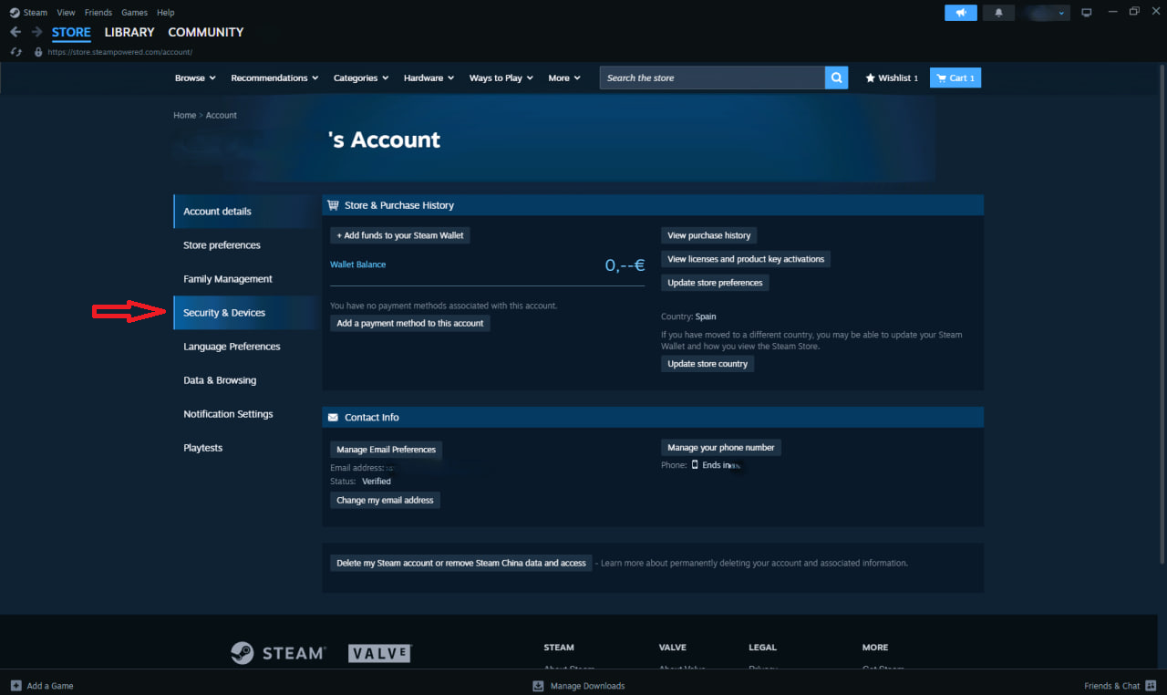Screen dimensions: 1167x695
Task: Open the Steam menu
Action: pyautogui.click(x=28, y=13)
